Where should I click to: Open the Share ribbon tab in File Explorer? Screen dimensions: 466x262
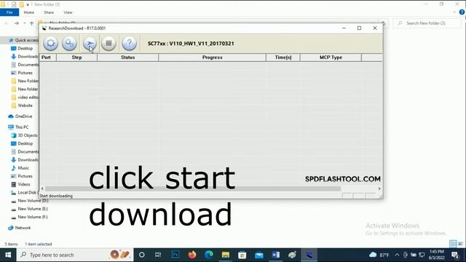[x=49, y=12]
